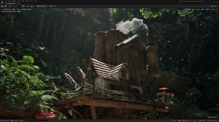Click the Save current level icon
The width and height of the screenshot is (219, 122).
(2, 6)
